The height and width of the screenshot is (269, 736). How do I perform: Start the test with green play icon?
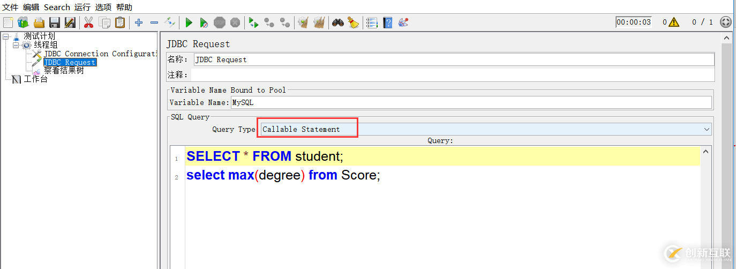pos(189,23)
